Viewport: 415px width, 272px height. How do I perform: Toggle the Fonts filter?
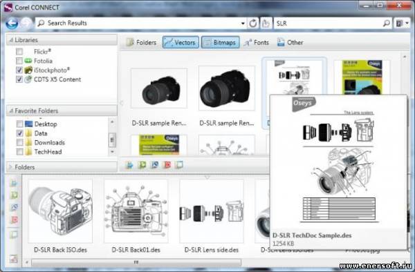pos(256,42)
